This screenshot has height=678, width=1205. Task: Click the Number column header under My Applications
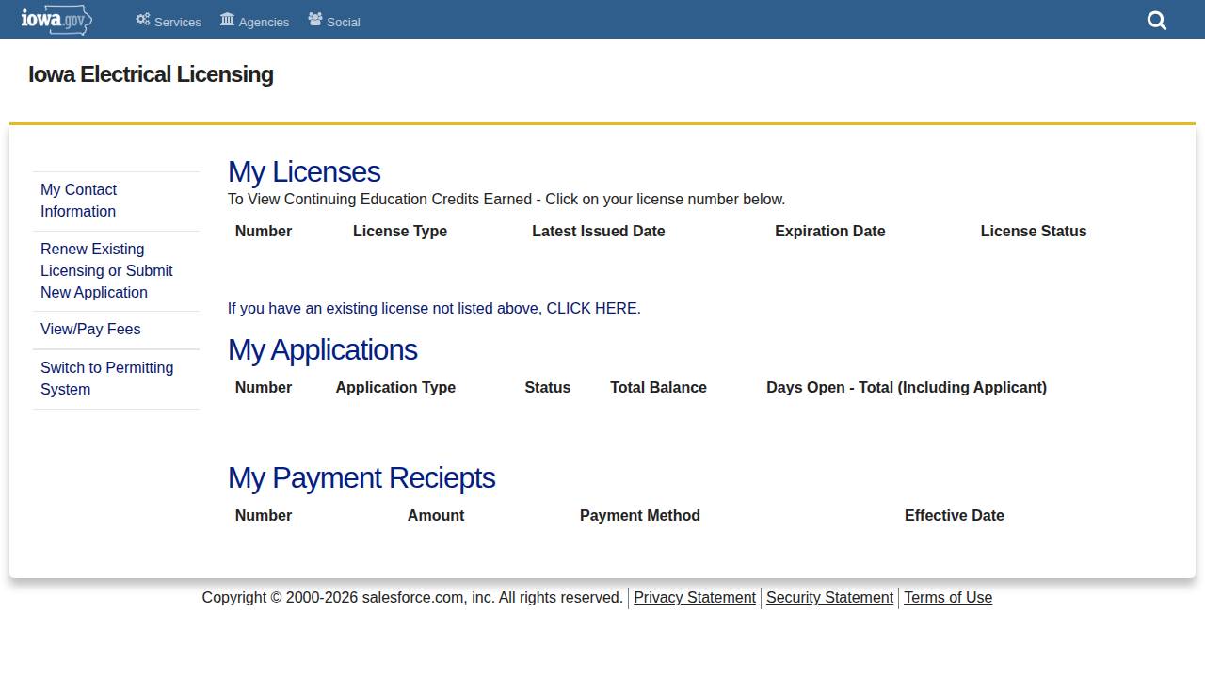pos(263,387)
